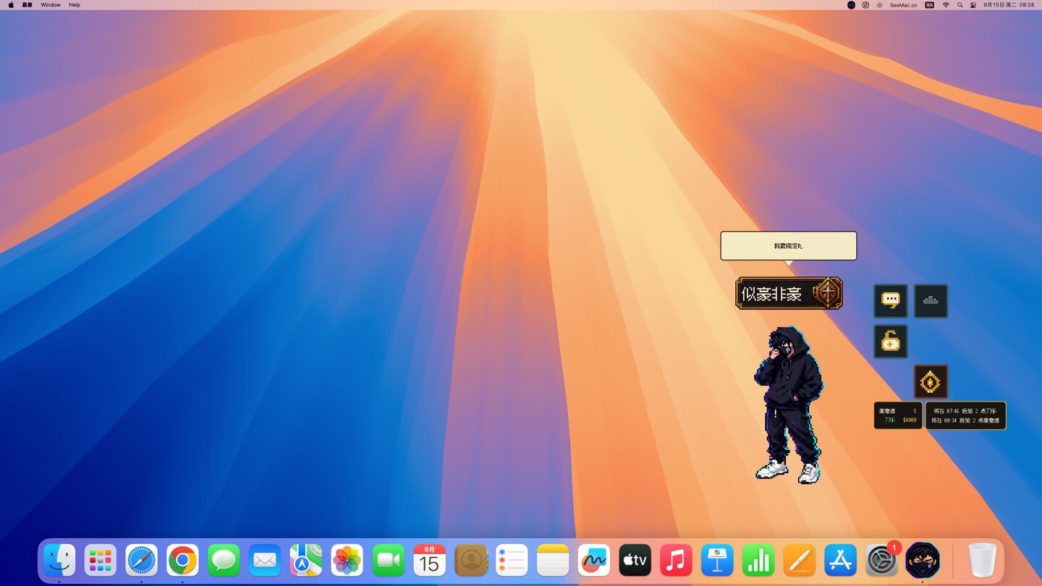The height and width of the screenshot is (586, 1042).
Task: Open Maps from the Dock
Action: click(x=306, y=561)
